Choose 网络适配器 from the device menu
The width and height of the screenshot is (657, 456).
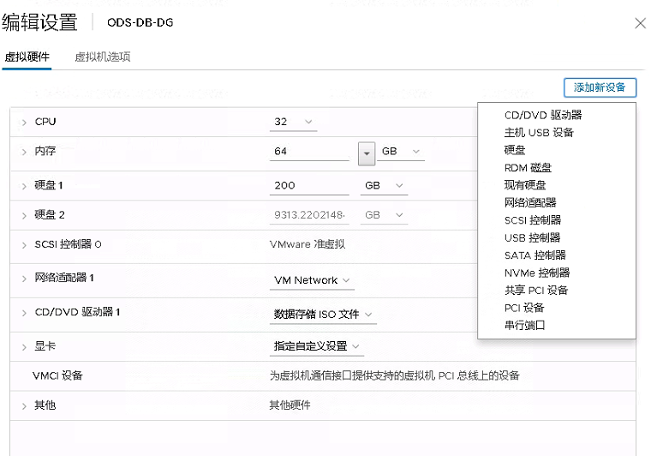(x=530, y=202)
